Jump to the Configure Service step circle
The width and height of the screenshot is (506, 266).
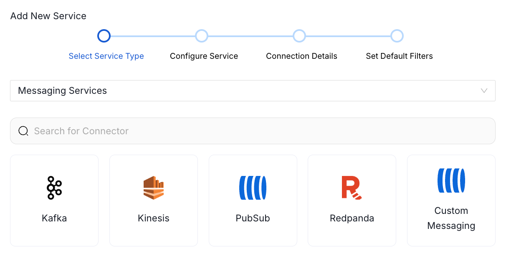pyautogui.click(x=202, y=36)
